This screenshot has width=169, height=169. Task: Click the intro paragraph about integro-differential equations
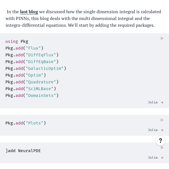[83, 18]
